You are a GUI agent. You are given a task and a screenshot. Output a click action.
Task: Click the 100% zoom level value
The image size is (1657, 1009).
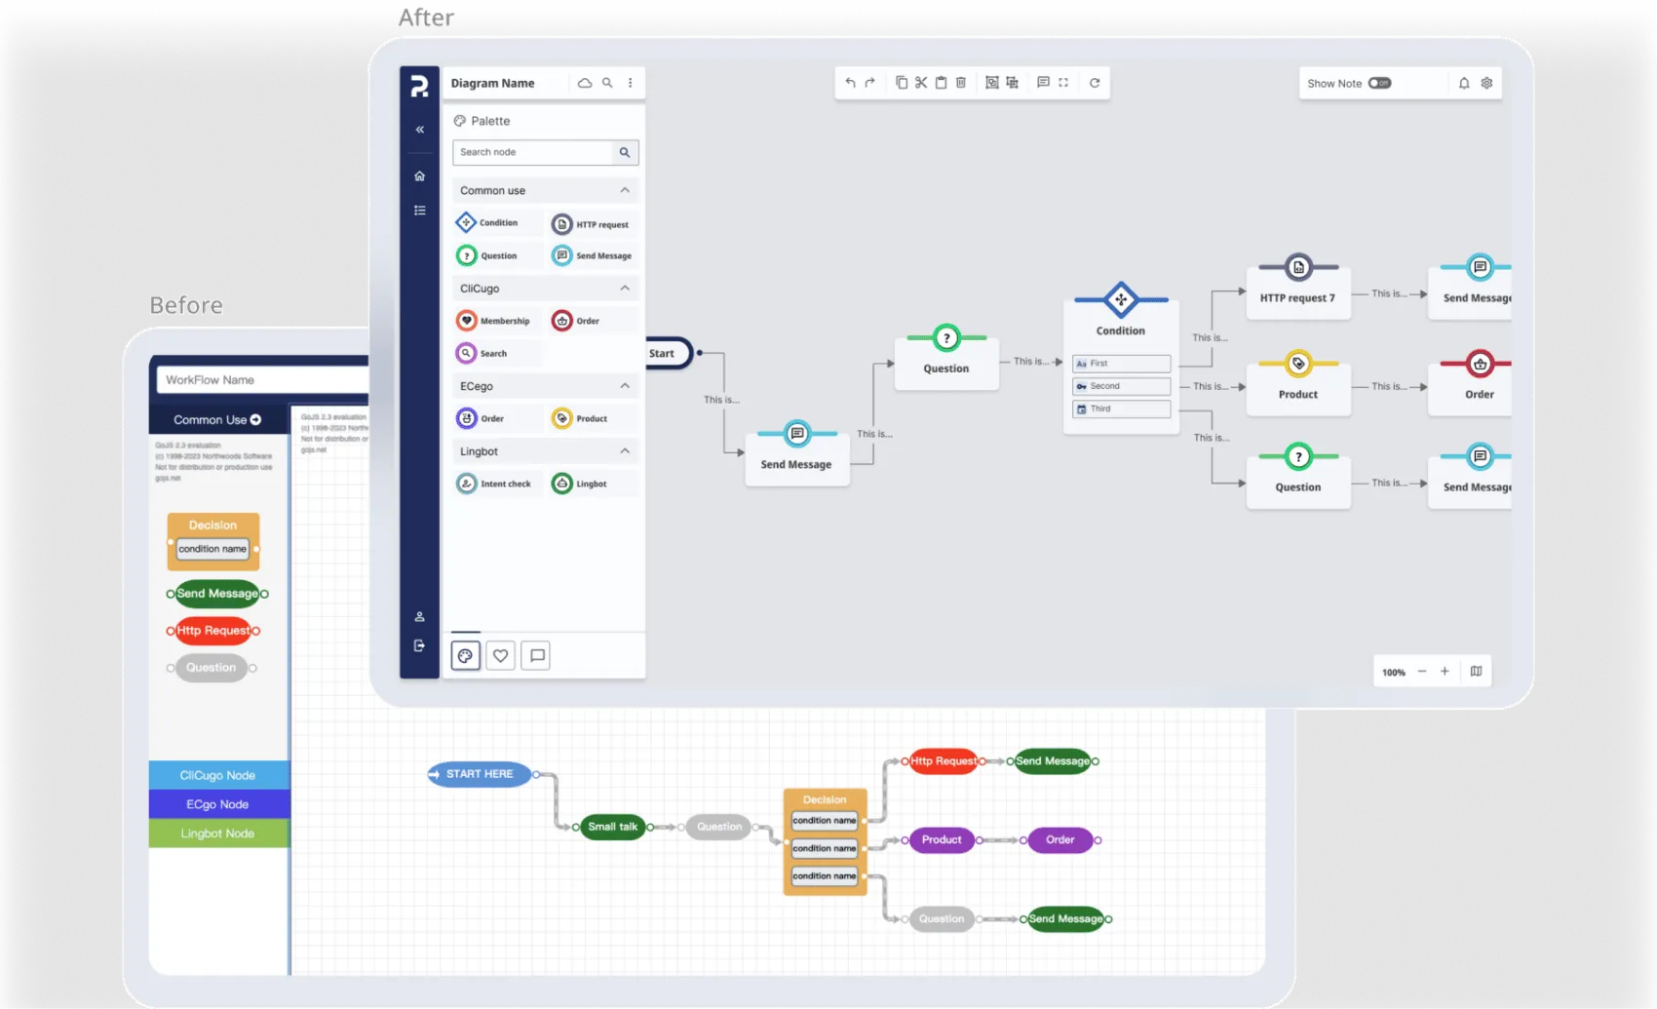click(x=1394, y=673)
